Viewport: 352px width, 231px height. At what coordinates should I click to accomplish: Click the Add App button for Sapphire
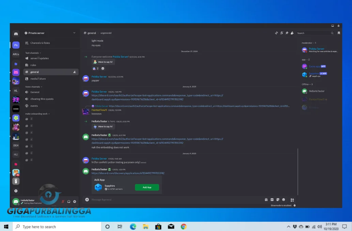point(147,187)
